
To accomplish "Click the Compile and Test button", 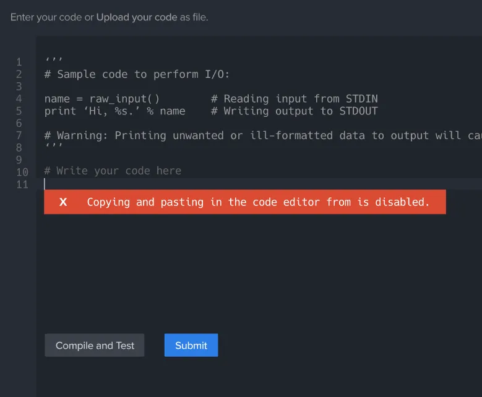I will [x=95, y=345].
